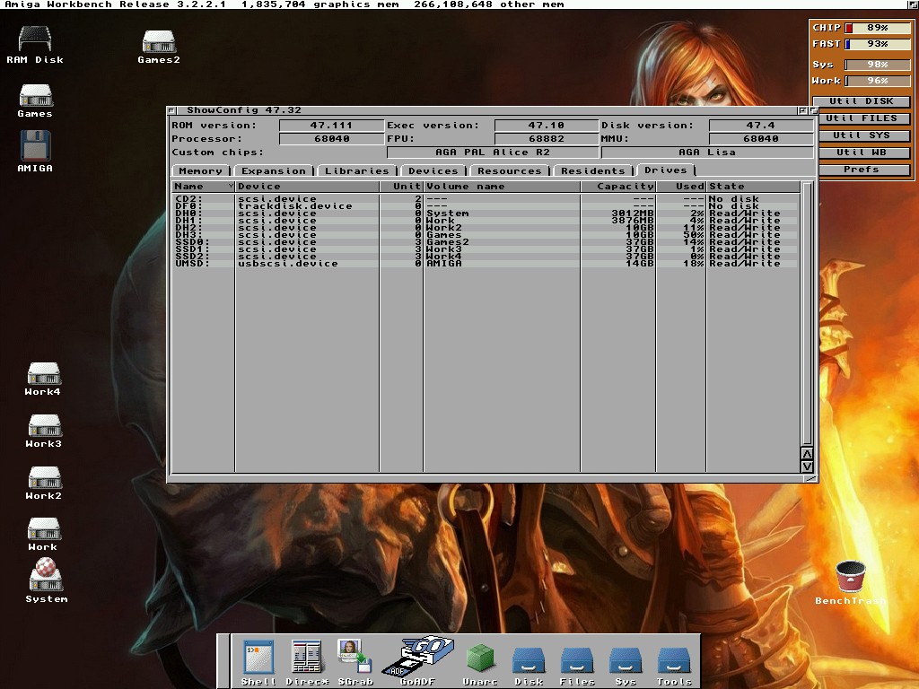Image resolution: width=919 pixels, height=689 pixels.
Task: Click the drives list vertical scrollbar
Action: [807, 315]
